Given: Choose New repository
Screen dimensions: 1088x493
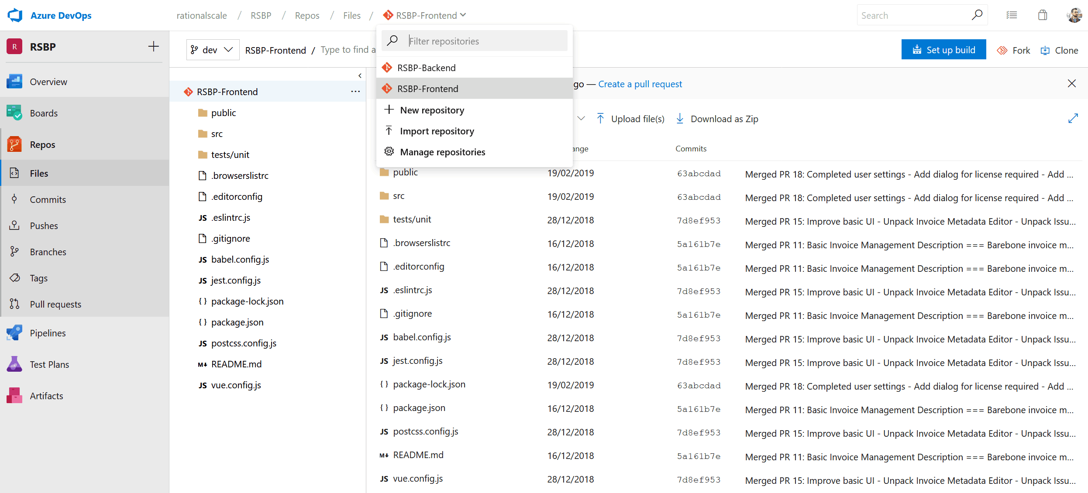Looking at the screenshot, I should pos(474,110).
